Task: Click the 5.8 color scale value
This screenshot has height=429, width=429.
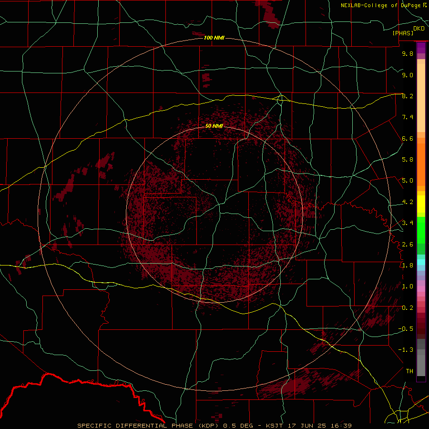Action: tap(408, 160)
